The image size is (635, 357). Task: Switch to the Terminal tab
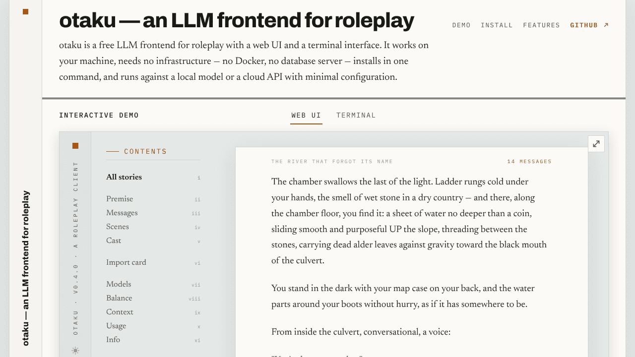356,116
